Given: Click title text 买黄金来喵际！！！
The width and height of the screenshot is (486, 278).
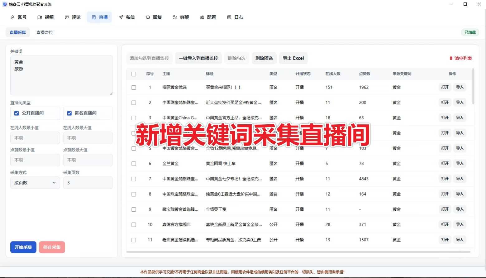Looking at the screenshot, I should 223,87.
